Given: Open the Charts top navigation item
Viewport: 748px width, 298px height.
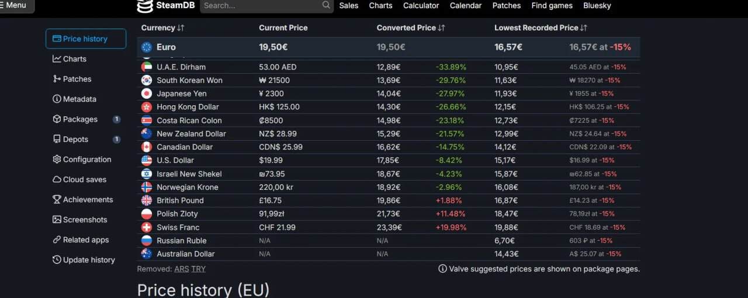Looking at the screenshot, I should click(380, 5).
